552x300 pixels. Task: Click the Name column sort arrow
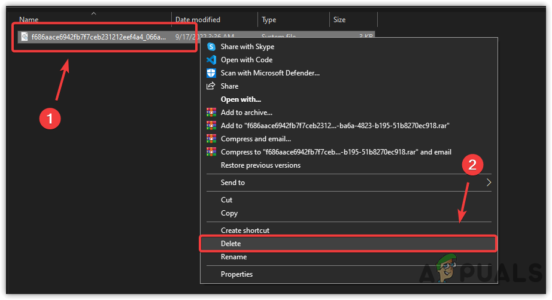(x=93, y=14)
